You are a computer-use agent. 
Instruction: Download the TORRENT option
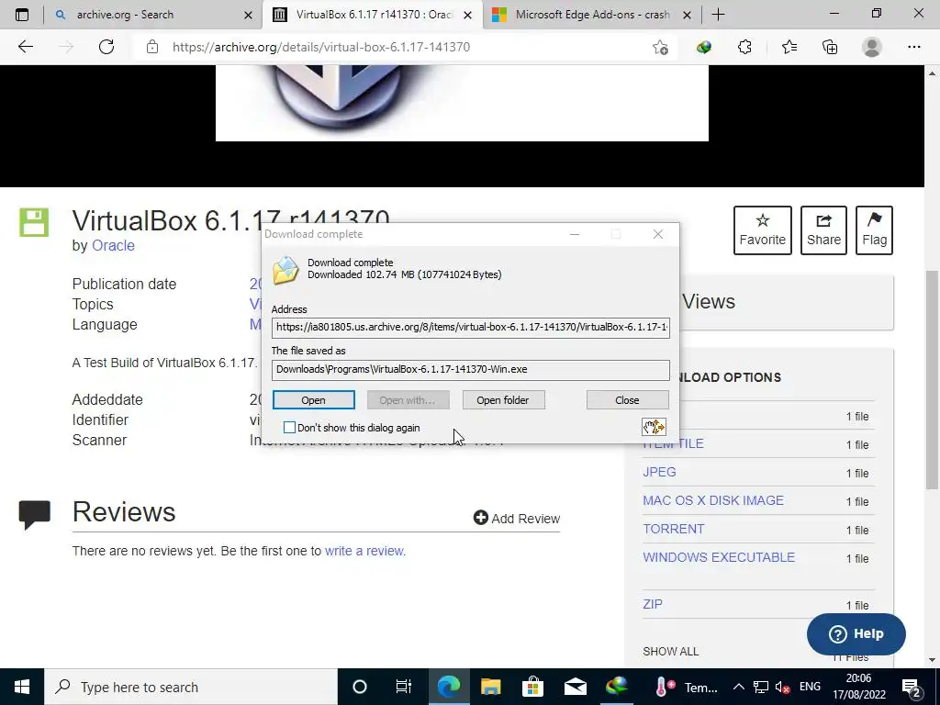pyautogui.click(x=673, y=529)
